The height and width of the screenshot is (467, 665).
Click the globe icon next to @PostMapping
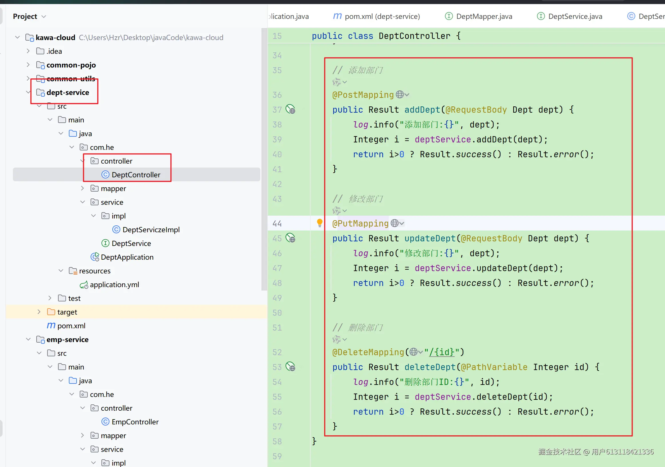click(400, 94)
